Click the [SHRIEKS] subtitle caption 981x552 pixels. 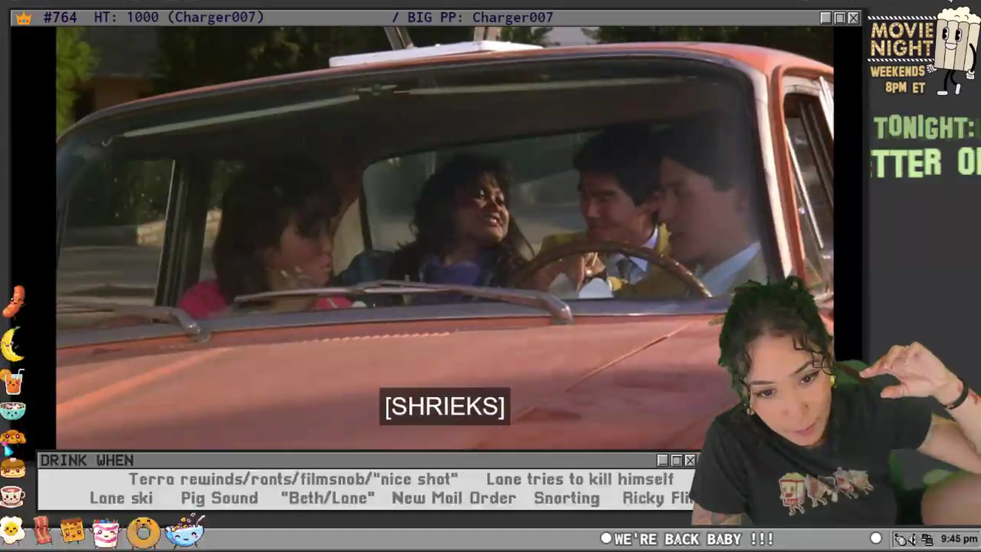[x=445, y=406]
